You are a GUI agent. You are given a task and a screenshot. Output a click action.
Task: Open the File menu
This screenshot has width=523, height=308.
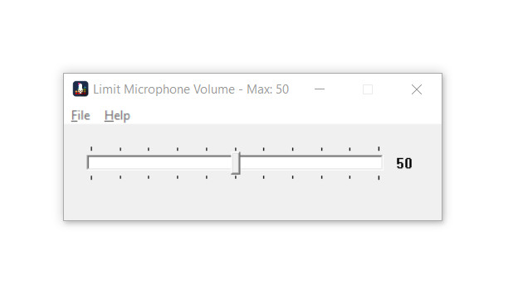[x=81, y=115]
